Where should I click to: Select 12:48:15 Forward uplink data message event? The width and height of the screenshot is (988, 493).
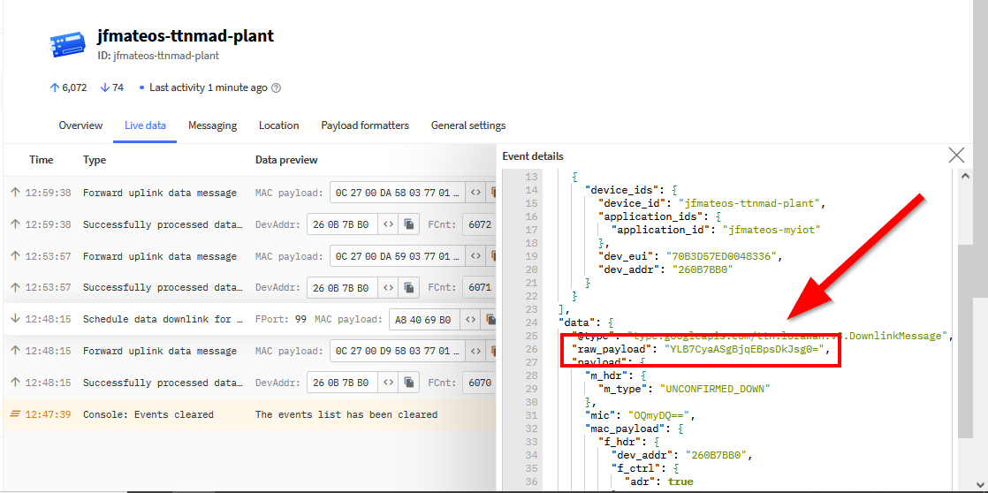click(x=249, y=351)
